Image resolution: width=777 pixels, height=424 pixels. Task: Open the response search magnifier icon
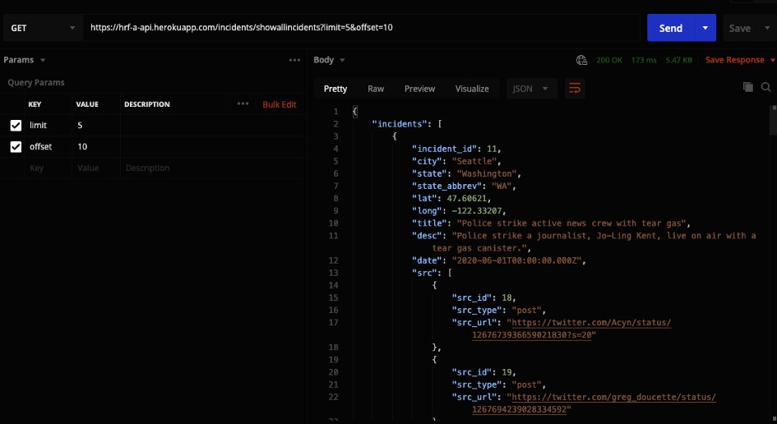point(765,87)
